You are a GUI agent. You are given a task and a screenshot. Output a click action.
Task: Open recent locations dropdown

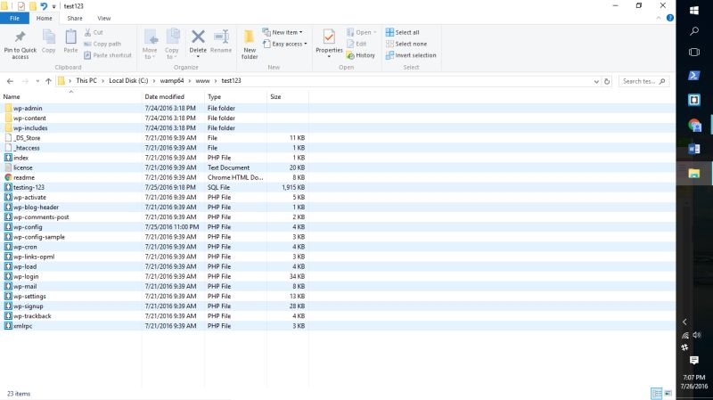tap(37, 81)
